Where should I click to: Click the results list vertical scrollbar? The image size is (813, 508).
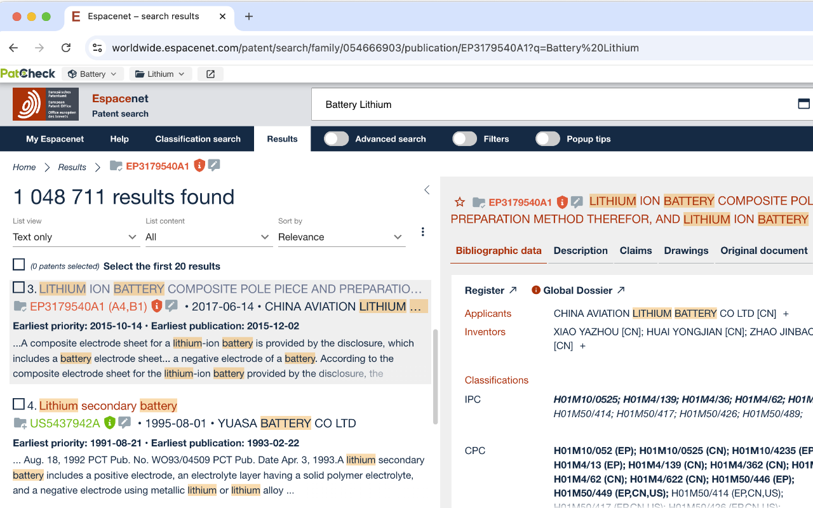[435, 376]
